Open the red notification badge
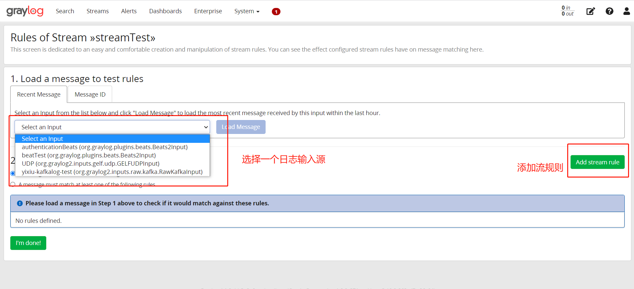Image resolution: width=634 pixels, height=289 pixels. click(x=276, y=12)
